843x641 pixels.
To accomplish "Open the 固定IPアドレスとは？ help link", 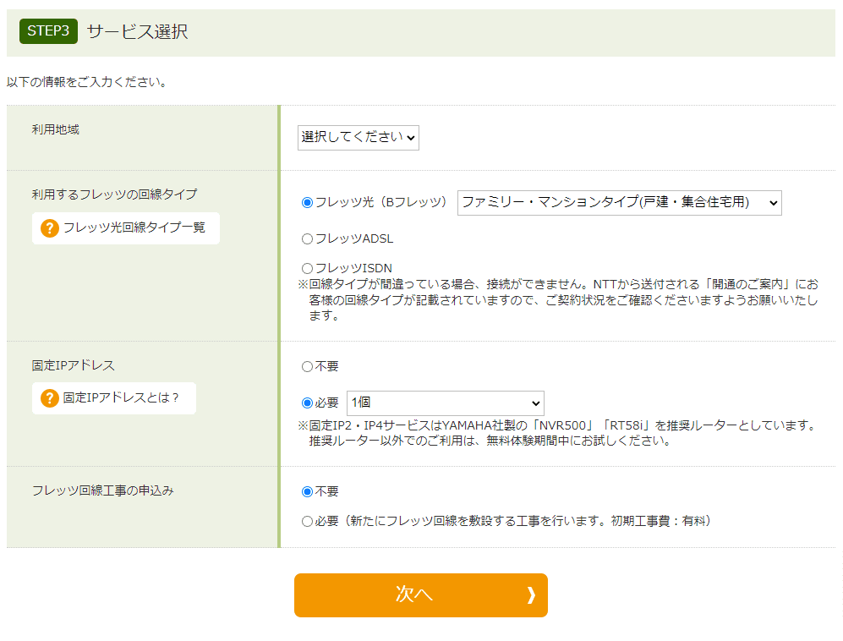I will [121, 398].
